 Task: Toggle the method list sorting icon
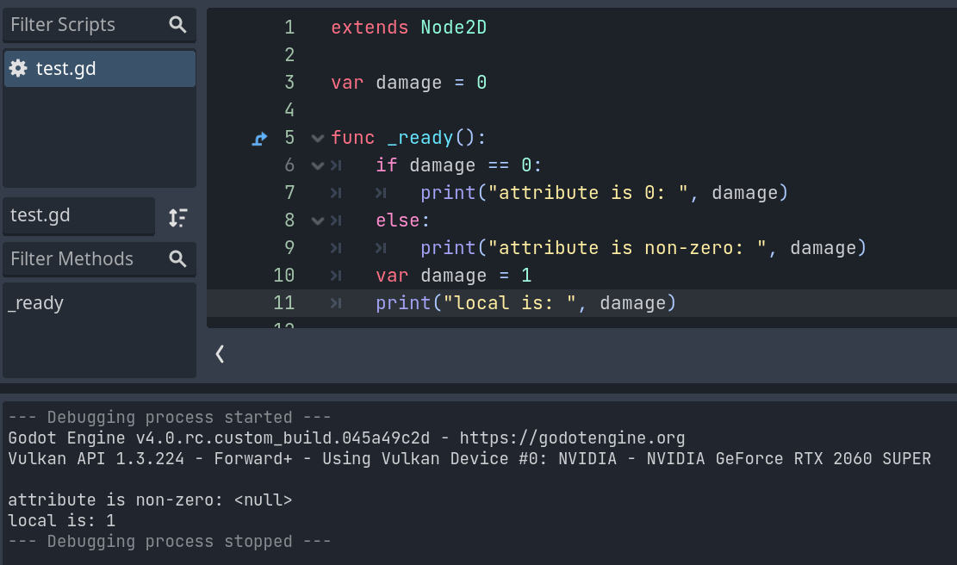pyautogui.click(x=178, y=218)
